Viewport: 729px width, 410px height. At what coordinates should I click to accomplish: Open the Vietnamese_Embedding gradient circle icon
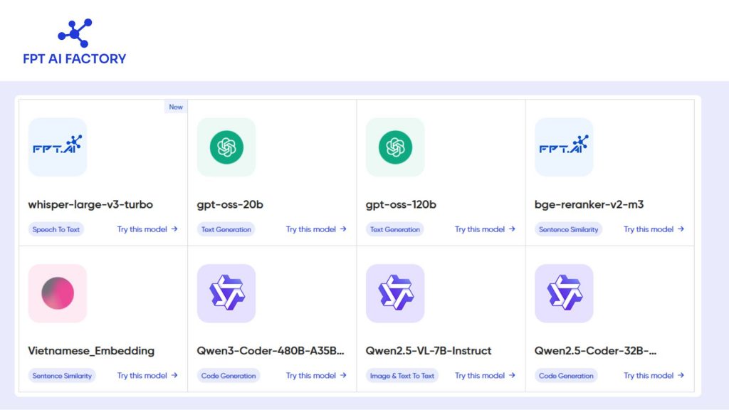coord(58,293)
